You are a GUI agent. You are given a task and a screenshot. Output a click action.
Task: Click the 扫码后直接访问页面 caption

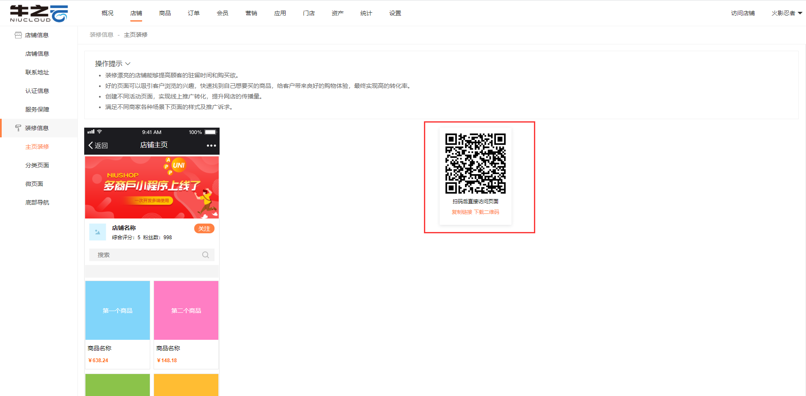coord(476,202)
